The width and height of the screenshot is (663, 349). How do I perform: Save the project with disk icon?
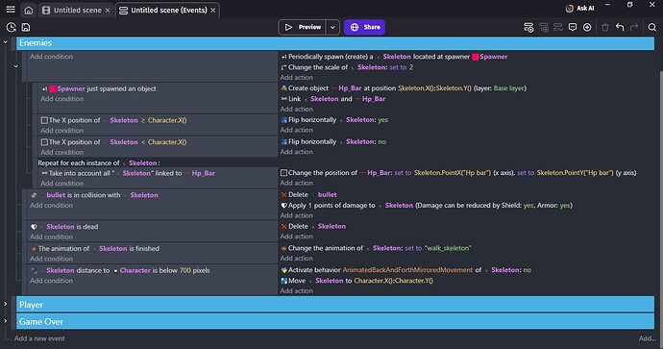click(x=26, y=27)
